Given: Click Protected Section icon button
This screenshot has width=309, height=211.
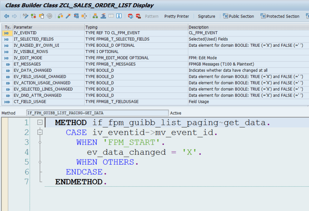Looking at the screenshot, I should click(280, 16).
